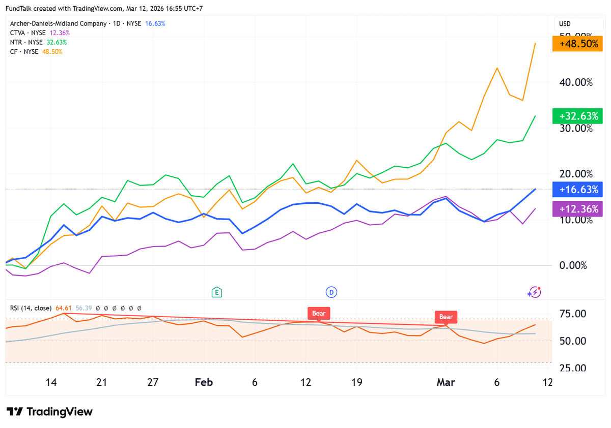Click the TradingView logo at the bottom
The height and width of the screenshot is (428, 611).
pyautogui.click(x=49, y=411)
